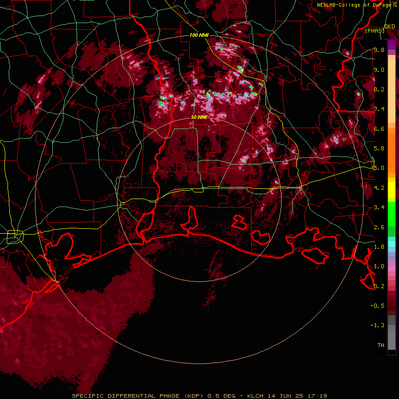
Task: Pick the purple segment atop the color bar
Action: pyautogui.click(x=391, y=45)
